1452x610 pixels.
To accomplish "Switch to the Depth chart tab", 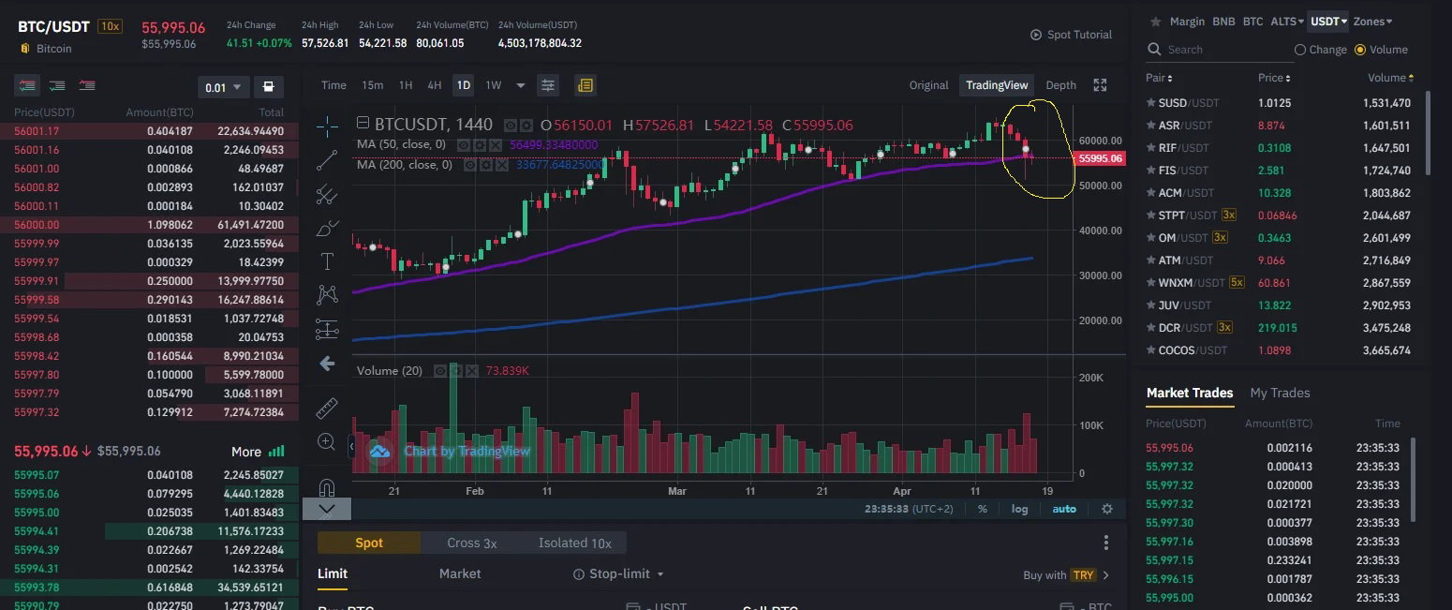I will pos(1060,85).
